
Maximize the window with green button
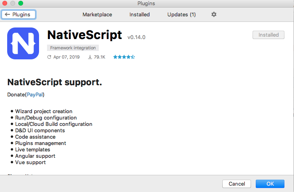tap(21, 3)
